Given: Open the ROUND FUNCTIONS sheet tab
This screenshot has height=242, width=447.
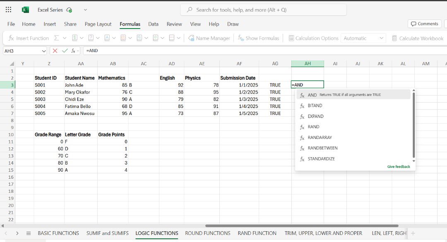Looking at the screenshot, I should [x=207, y=233].
